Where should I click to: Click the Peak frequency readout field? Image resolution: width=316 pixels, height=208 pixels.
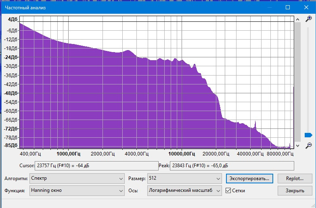[232, 165]
